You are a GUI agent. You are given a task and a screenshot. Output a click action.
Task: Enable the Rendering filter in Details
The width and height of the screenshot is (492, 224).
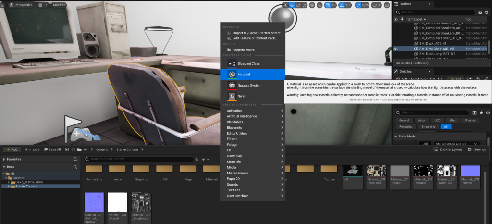pyautogui.click(x=406, y=127)
